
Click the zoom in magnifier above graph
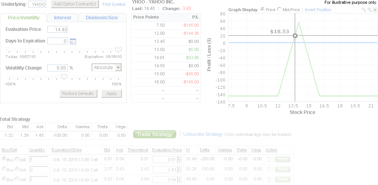click(x=369, y=10)
